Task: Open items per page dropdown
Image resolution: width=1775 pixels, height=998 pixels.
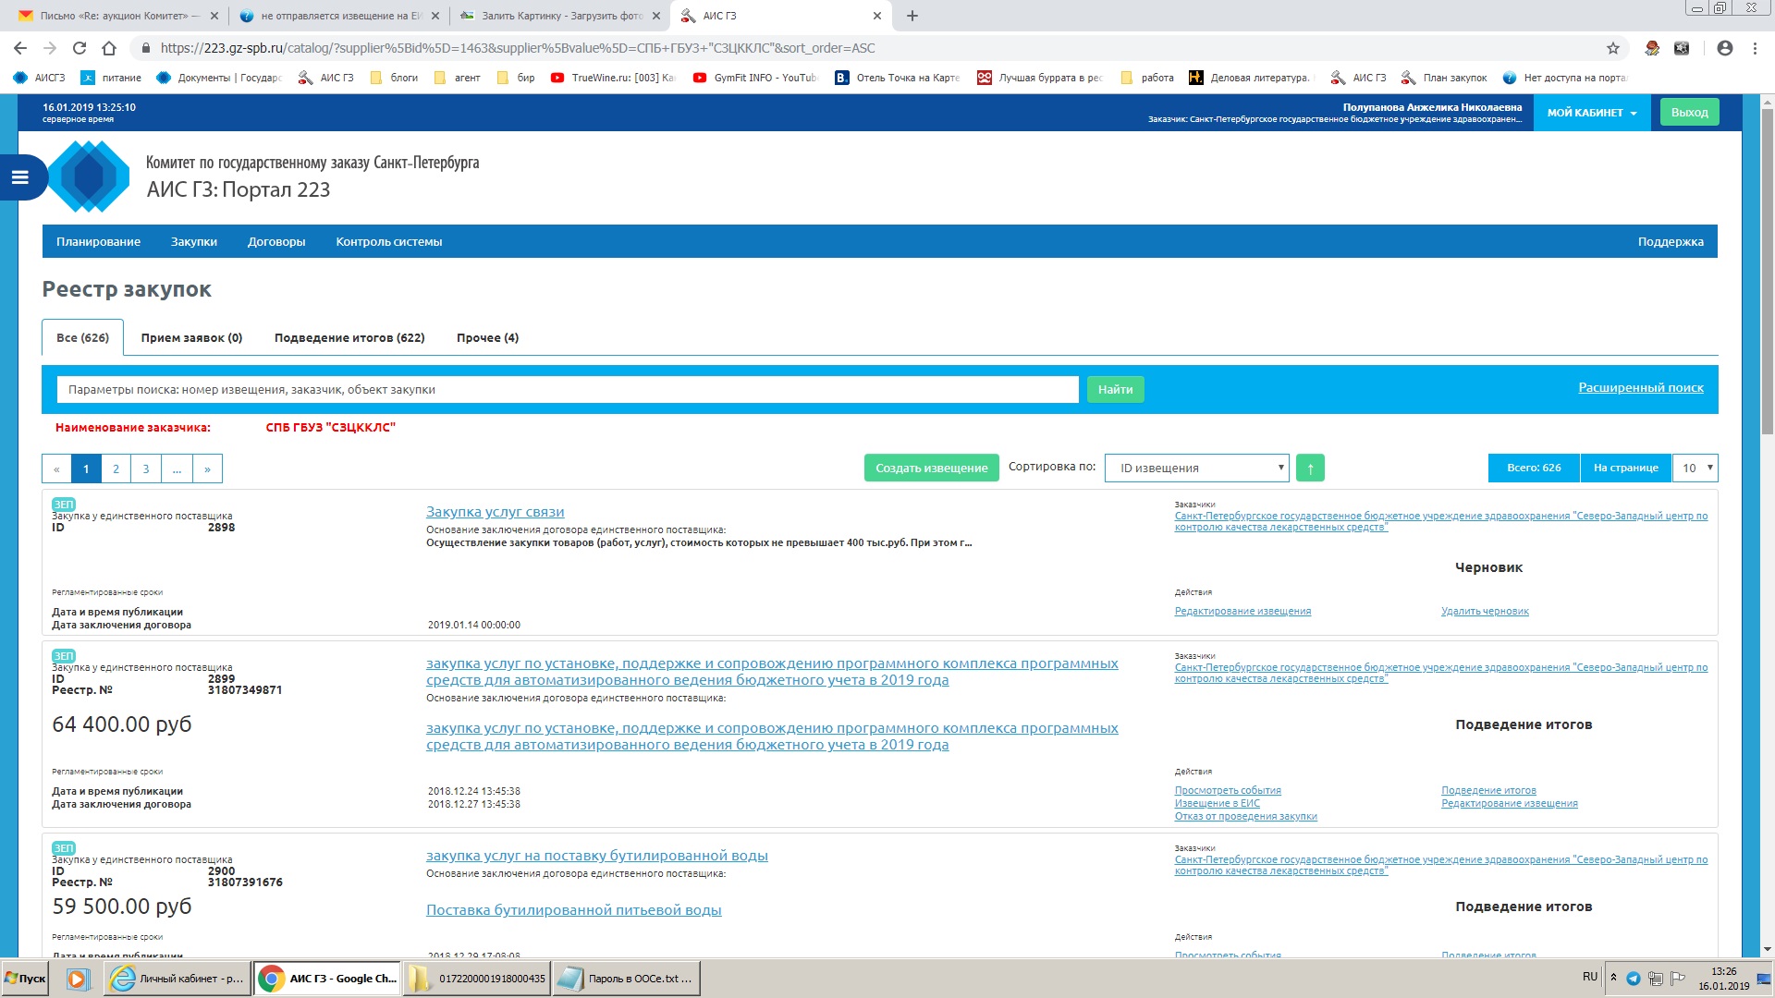Action: click(x=1695, y=469)
